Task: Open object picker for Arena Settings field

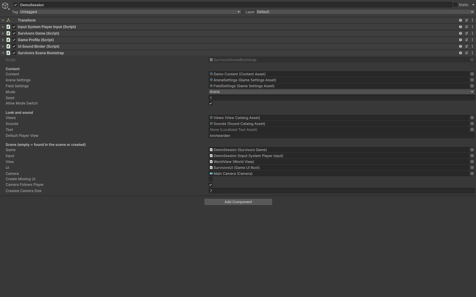Action: (x=472, y=80)
